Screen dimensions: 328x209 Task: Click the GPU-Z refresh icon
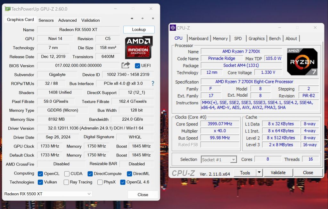[143, 18]
